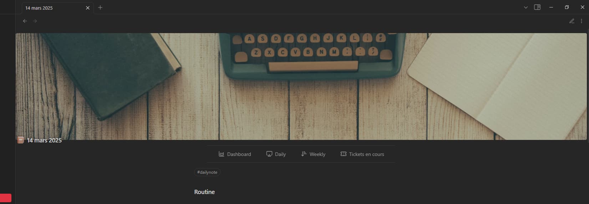589x204 pixels.
Task: Restore down the application window
Action: [x=567, y=7]
